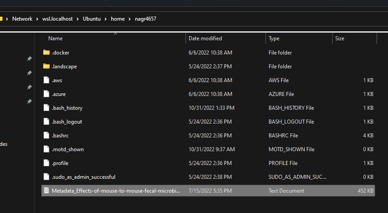Click the .landscape folder icon
The image size is (388, 213).
(x=46, y=66)
